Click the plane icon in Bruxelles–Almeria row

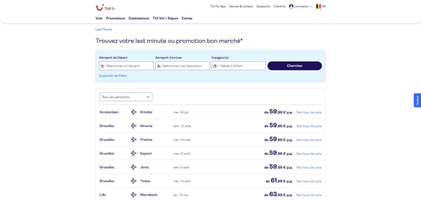[134, 126]
